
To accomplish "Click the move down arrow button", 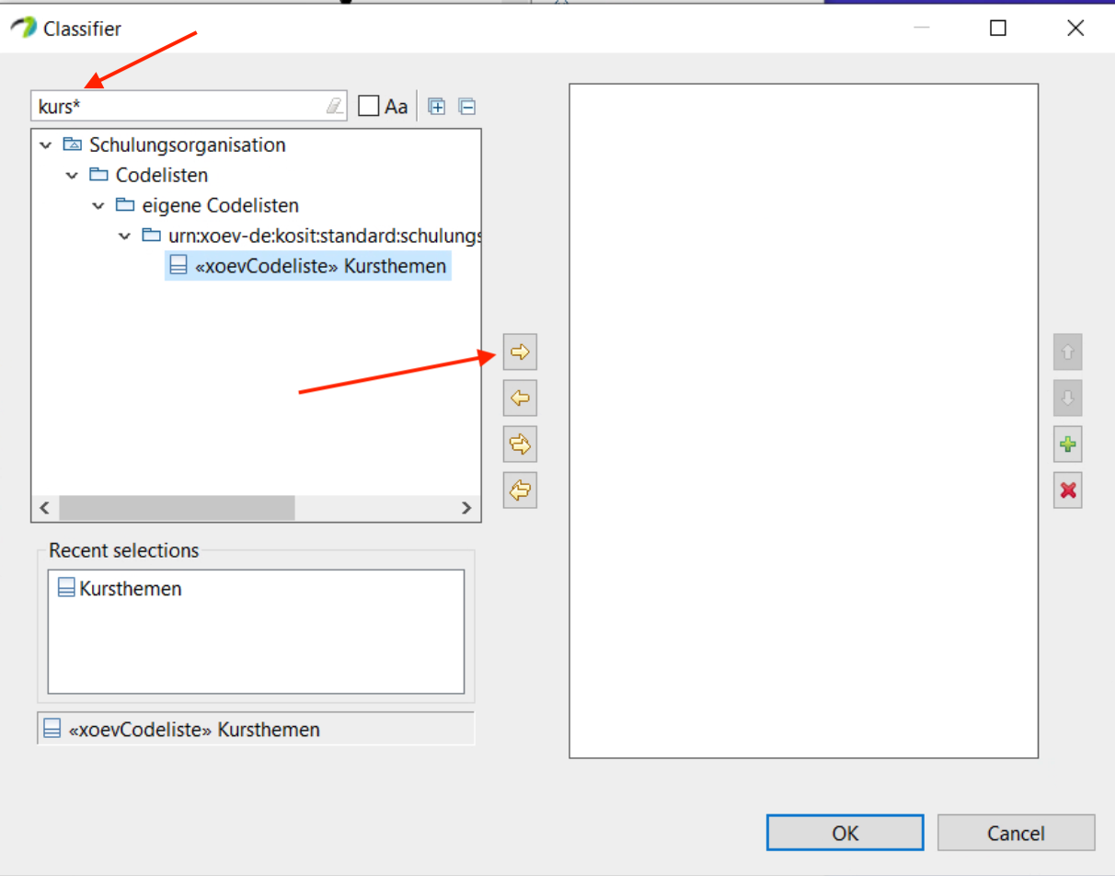I will coord(1067,398).
